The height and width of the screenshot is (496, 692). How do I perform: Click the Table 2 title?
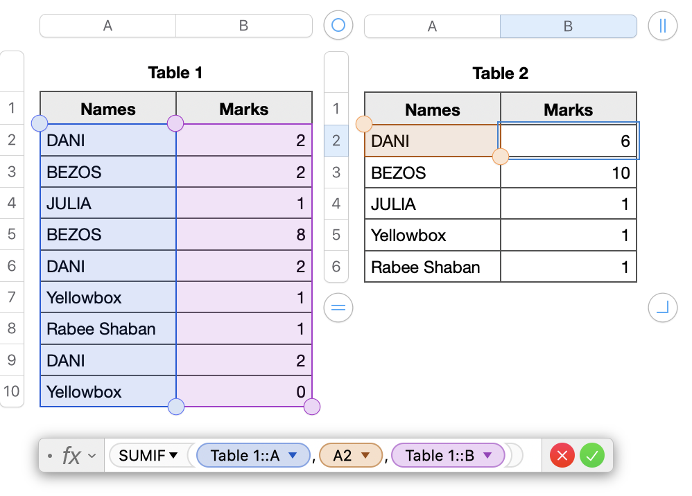500,73
